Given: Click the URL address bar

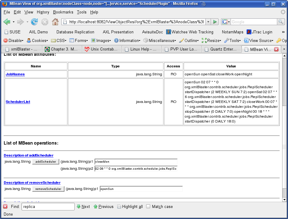Looking at the screenshot, I should (134, 22).
